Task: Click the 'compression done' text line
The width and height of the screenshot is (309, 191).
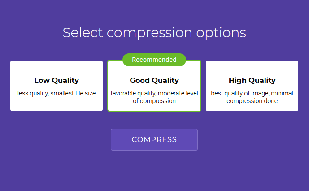Action: point(252,101)
